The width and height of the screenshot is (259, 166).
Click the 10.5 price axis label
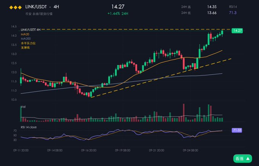point(14,100)
